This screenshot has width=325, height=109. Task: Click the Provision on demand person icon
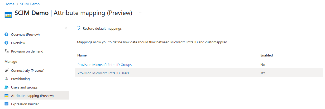(x=7, y=51)
